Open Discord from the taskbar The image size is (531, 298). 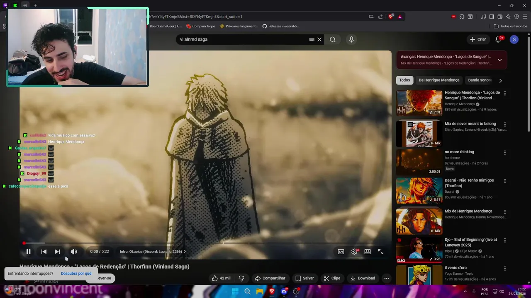coord(284,291)
